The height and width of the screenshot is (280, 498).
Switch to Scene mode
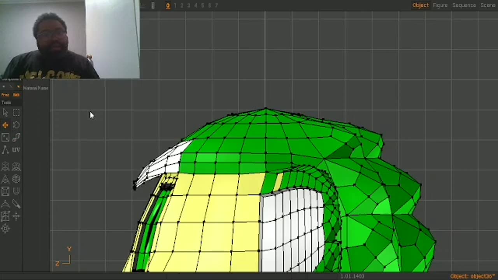point(488,5)
